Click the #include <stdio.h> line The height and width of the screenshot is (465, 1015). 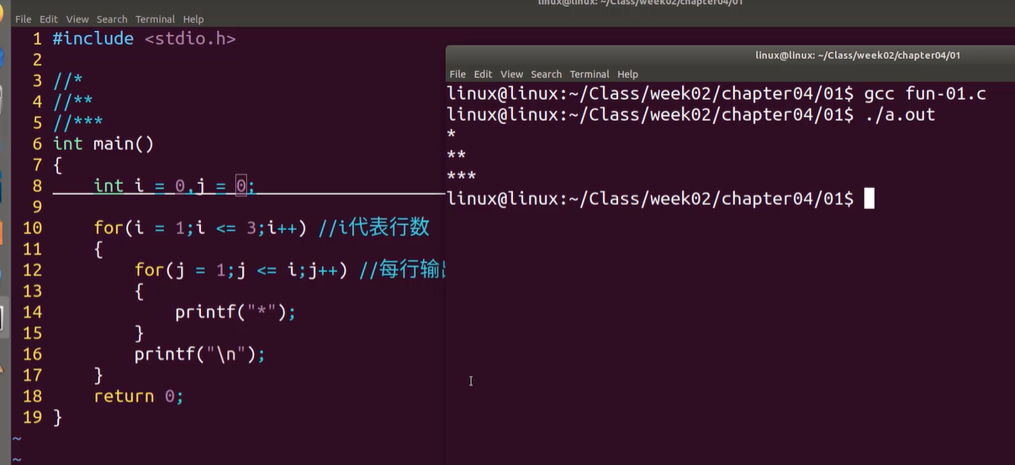coord(144,39)
